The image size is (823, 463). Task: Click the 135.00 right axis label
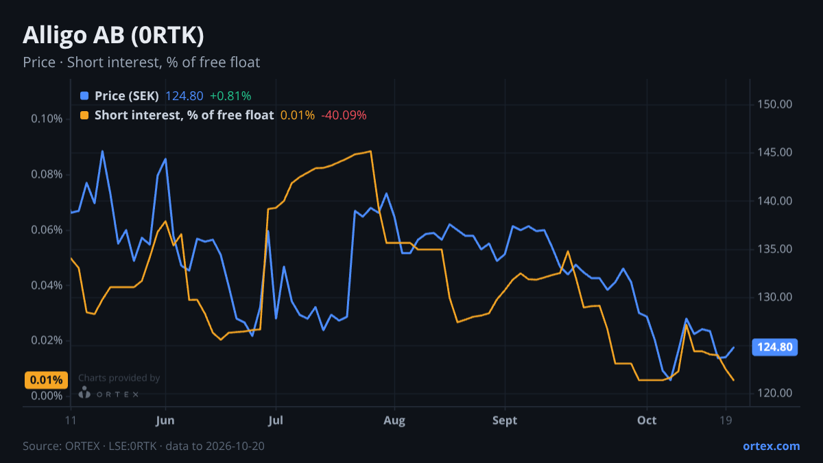coord(775,249)
